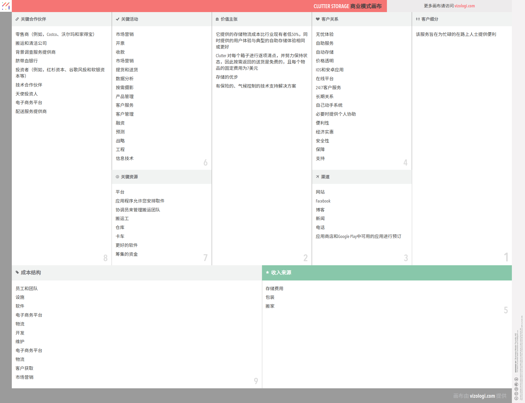Click the Creative Commons license icon
The height and width of the screenshot is (403, 525).
[x=516, y=398]
